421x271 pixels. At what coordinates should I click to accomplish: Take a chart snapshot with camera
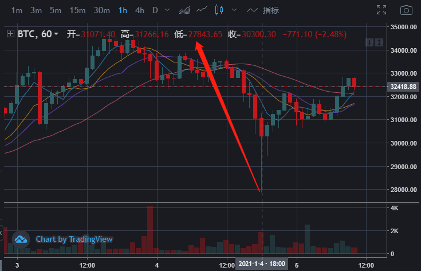[x=406, y=10]
